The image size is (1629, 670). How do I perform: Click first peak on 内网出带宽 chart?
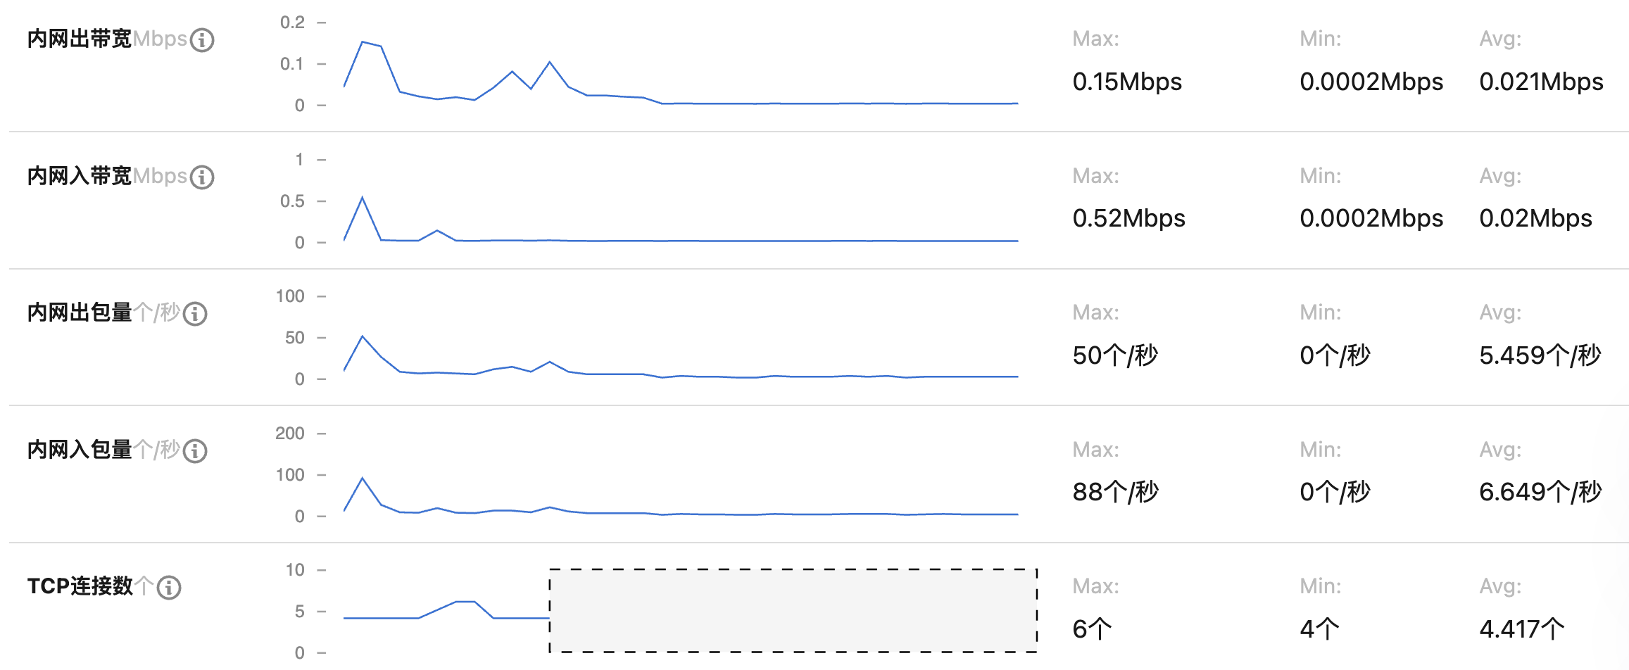363,42
